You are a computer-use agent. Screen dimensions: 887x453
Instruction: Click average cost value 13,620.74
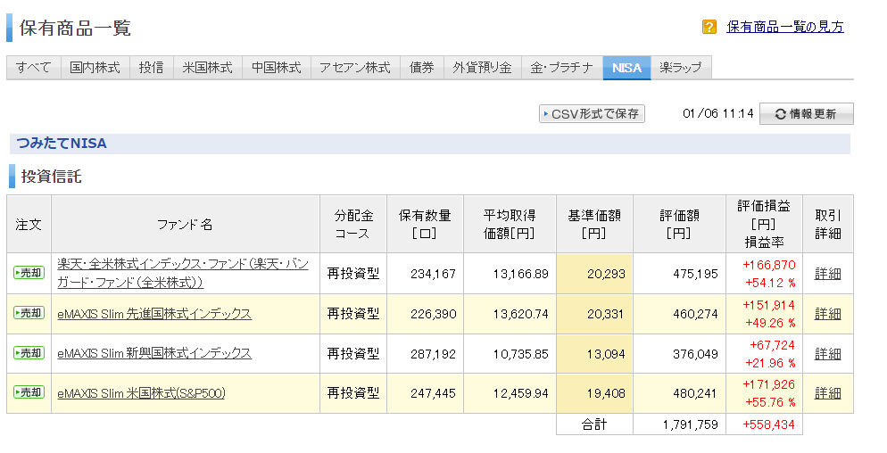[x=520, y=314]
